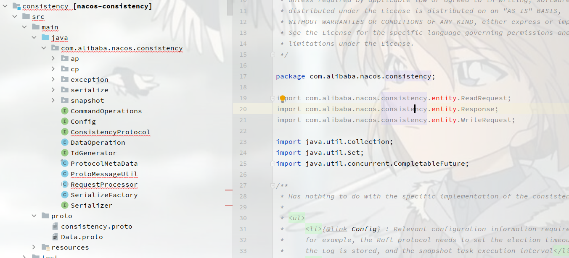Collapse the consistency module root node
569x258 pixels.
tap(5, 6)
